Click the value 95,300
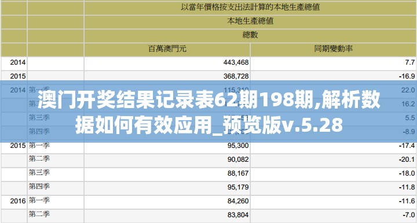This screenshot has height=223, width=417. pyautogui.click(x=238, y=146)
